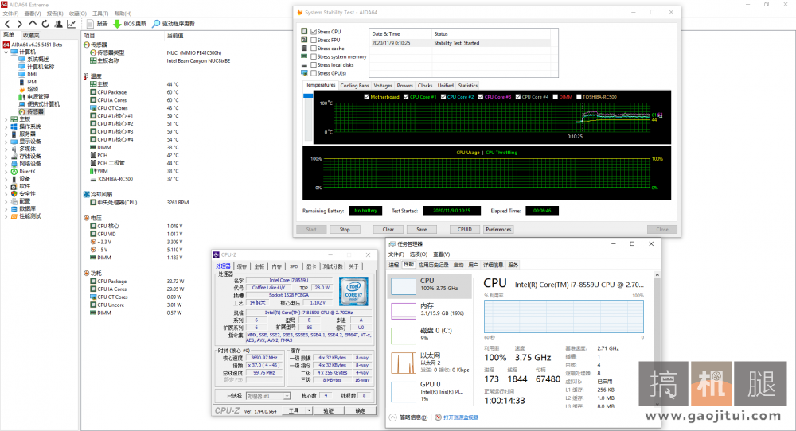Click the up-level arrow in AIDA64 toolbar

click(x=33, y=24)
